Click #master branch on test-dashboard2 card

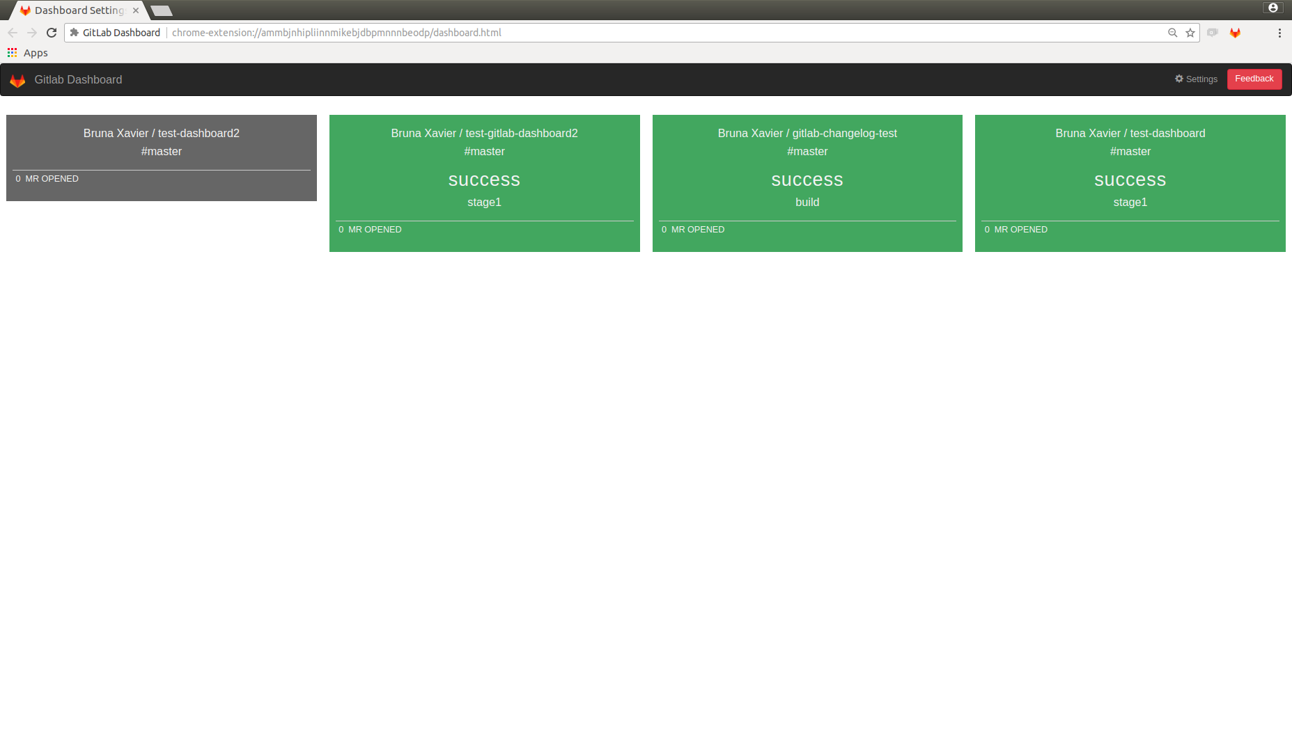tap(162, 152)
